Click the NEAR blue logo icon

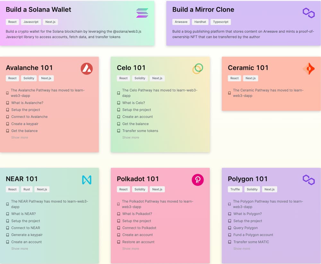coord(87,180)
